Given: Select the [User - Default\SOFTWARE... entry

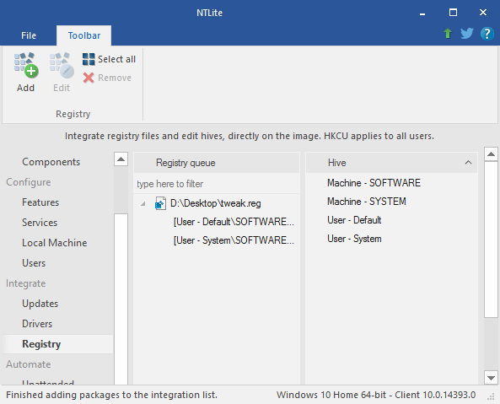Looking at the screenshot, I should pos(234,222).
